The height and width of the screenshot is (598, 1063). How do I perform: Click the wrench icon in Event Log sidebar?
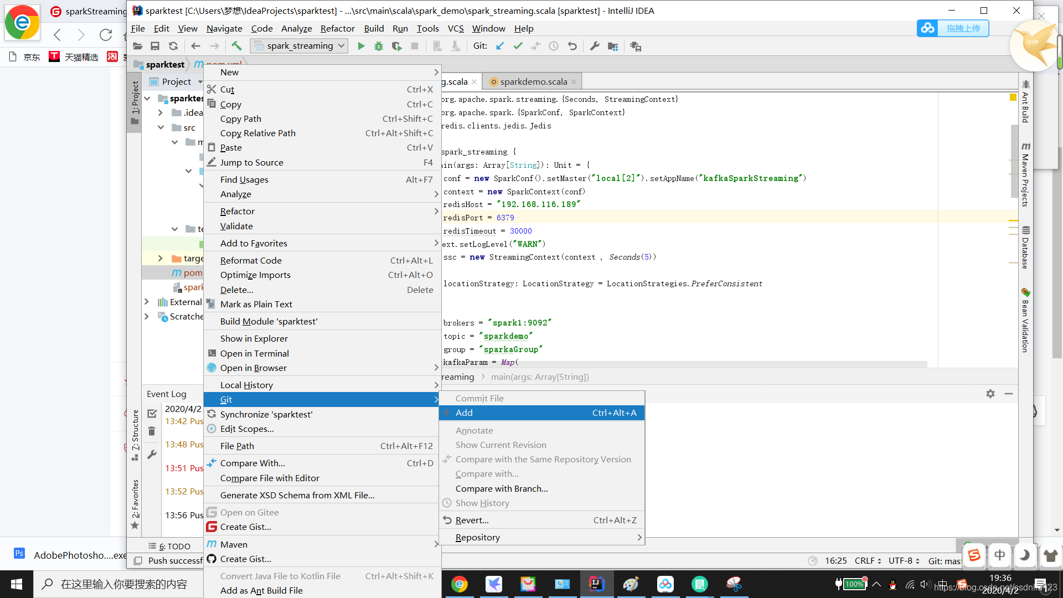click(x=152, y=455)
